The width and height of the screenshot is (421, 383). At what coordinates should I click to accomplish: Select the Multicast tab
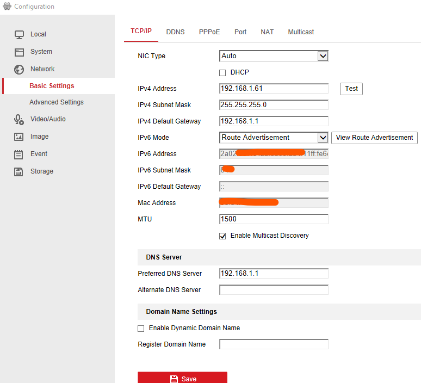[301, 32]
